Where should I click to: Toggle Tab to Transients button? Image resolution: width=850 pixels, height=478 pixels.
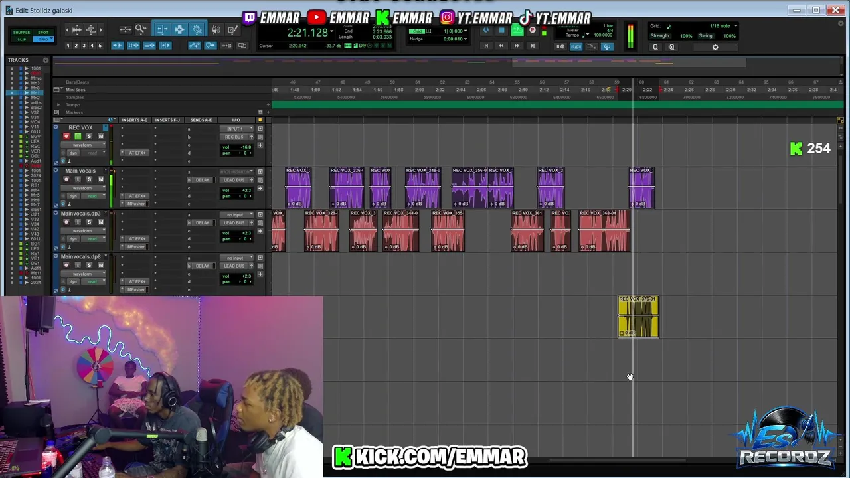[x=118, y=46]
